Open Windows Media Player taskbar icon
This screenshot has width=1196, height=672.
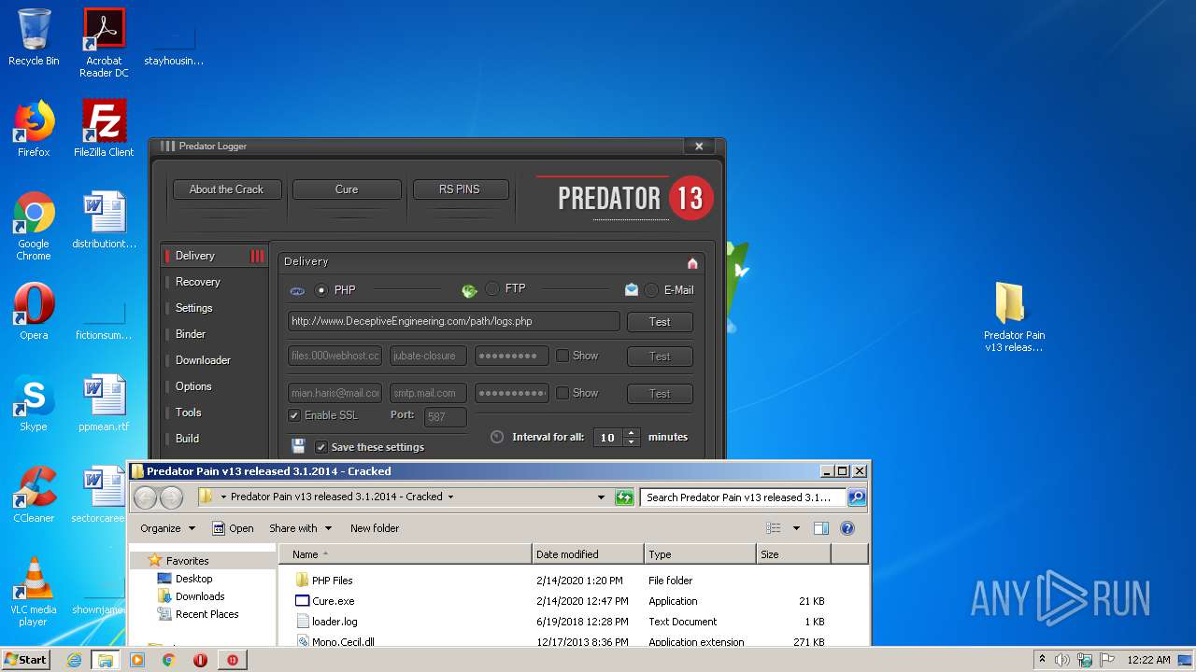pos(137,660)
